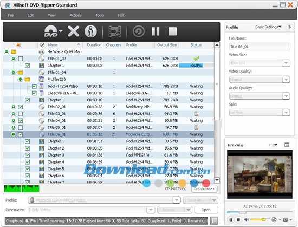
Task: Open the Tools menu
Action: click(x=100, y=15)
